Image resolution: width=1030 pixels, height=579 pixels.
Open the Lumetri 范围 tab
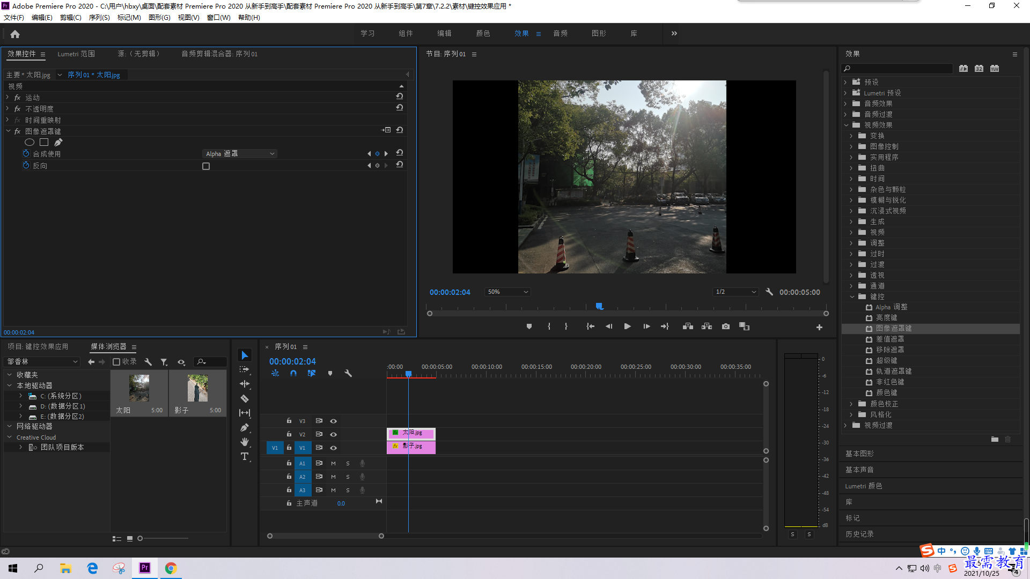[x=76, y=54]
